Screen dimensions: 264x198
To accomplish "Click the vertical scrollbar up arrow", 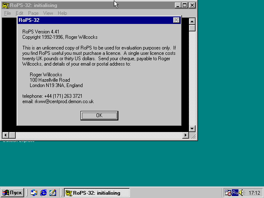I will coord(192,21).
